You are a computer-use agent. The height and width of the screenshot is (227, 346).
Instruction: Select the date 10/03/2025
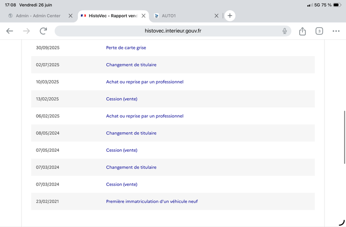[x=48, y=82]
